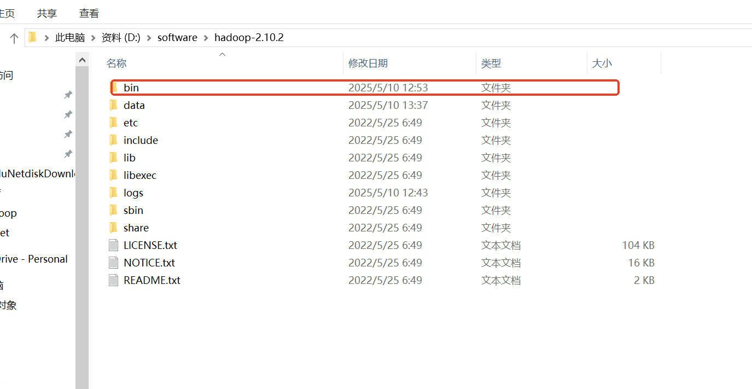
Task: Click 文本文档 type of README.txt
Action: tap(501, 280)
